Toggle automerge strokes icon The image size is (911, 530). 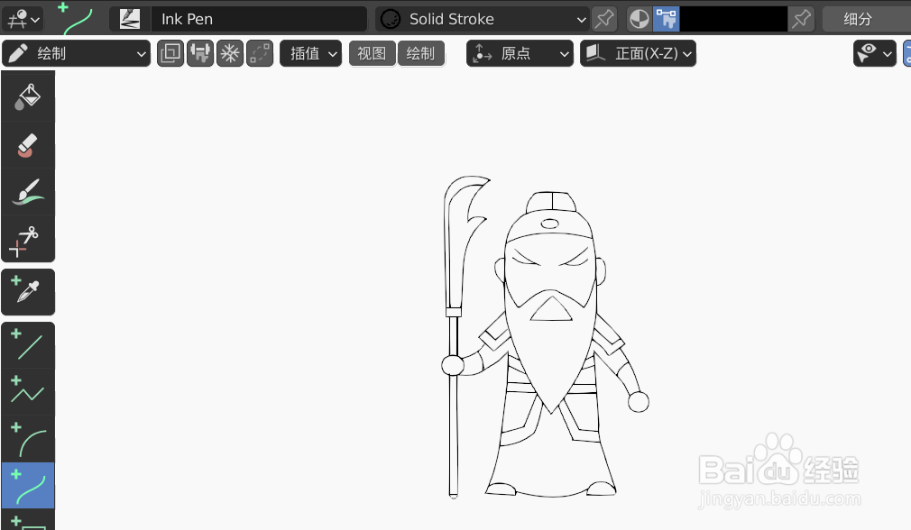200,53
